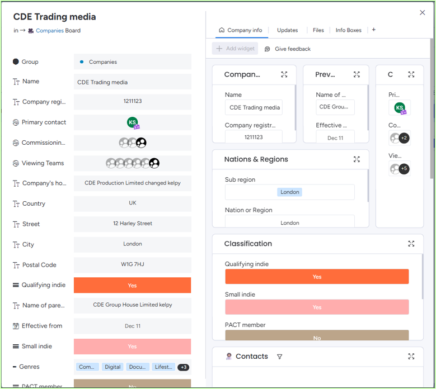Open the Qualifying indie status dropdown
This screenshot has width=436, height=389.
(132, 285)
